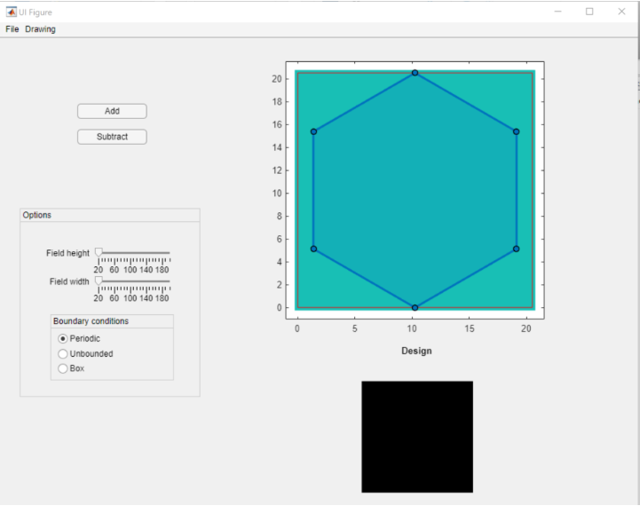Click the Field height label
The height and width of the screenshot is (506, 640).
click(x=67, y=253)
